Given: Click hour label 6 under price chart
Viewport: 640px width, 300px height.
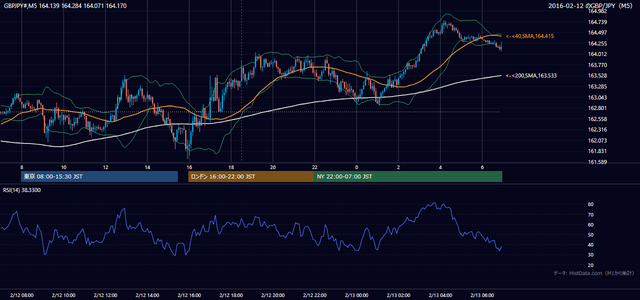Looking at the screenshot, I should (x=482, y=167).
